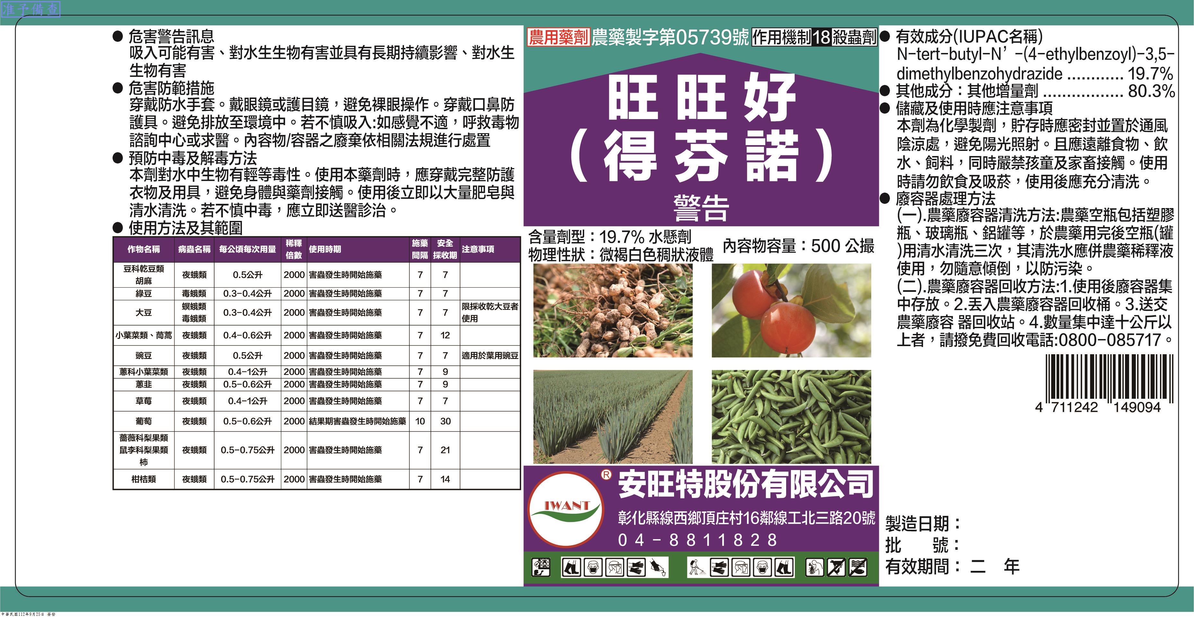Click the registered trademark ® symbol
Screen dimensions: 1194x619
(606, 475)
